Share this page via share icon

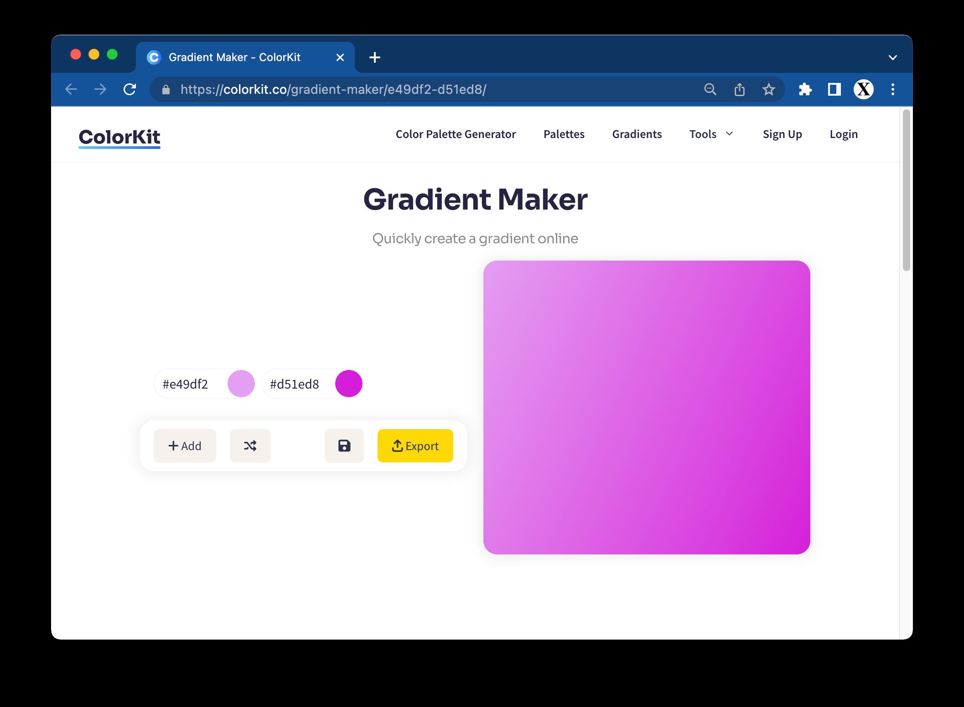(740, 89)
